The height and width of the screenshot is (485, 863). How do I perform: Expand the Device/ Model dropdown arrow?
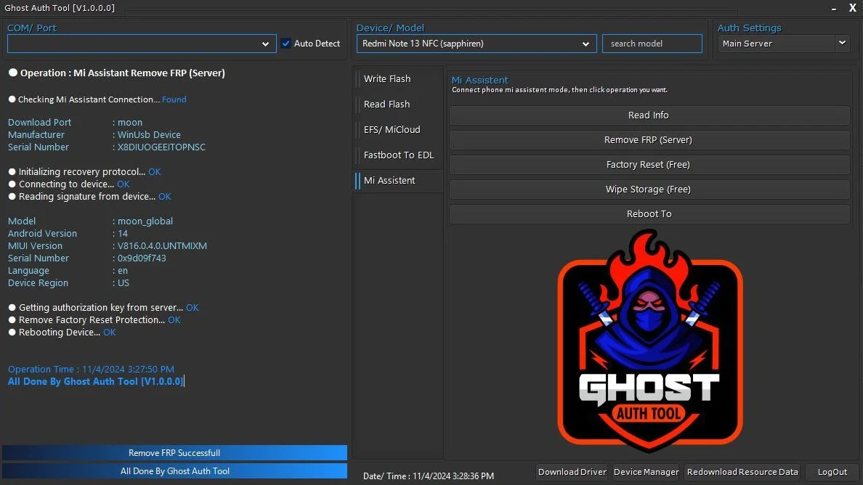[x=586, y=44]
